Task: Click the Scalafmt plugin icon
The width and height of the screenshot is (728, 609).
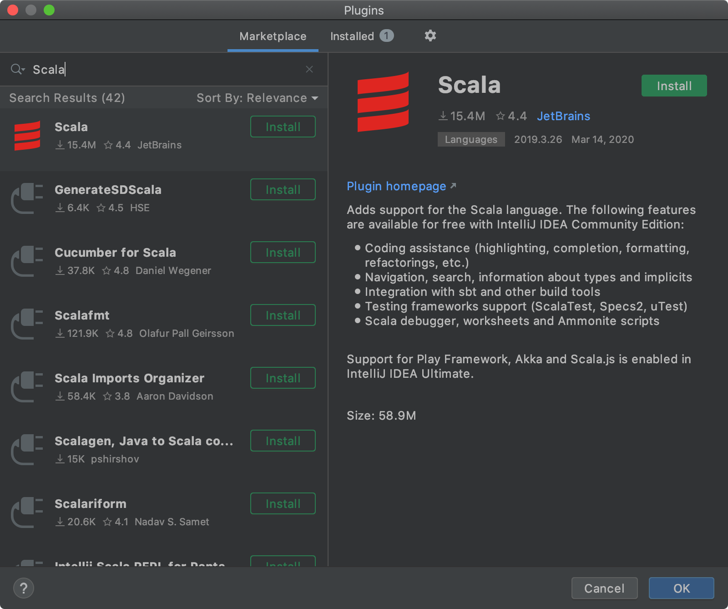Action: (27, 324)
